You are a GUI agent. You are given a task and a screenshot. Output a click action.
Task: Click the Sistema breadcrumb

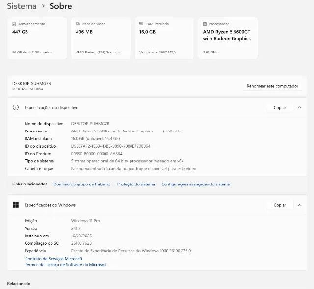tap(22, 6)
